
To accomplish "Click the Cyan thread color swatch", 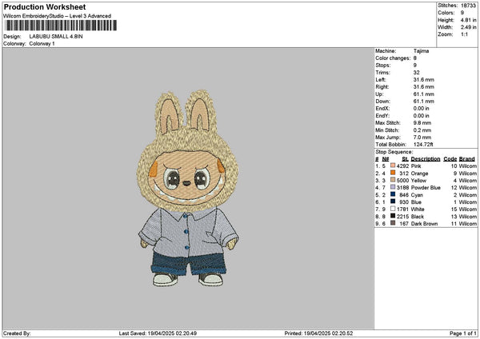I will tap(393, 194).
